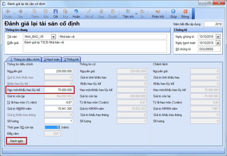Click adjusted Giá trị còn lại 164.000.000
This screenshot has height=156, width=227.
click(x=59, y=96)
